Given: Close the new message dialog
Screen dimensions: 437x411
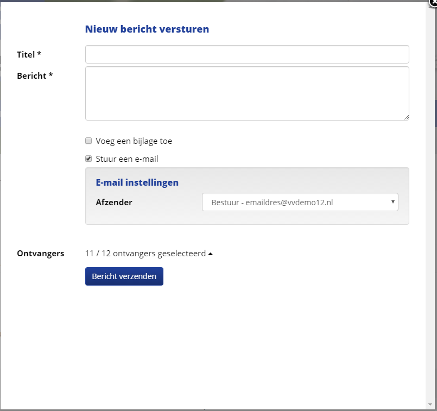Looking at the screenshot, I should 433,2.
